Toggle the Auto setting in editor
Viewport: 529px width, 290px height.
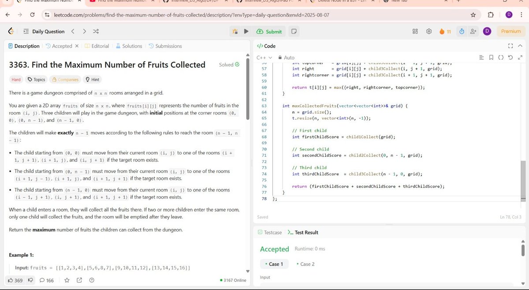point(286,58)
